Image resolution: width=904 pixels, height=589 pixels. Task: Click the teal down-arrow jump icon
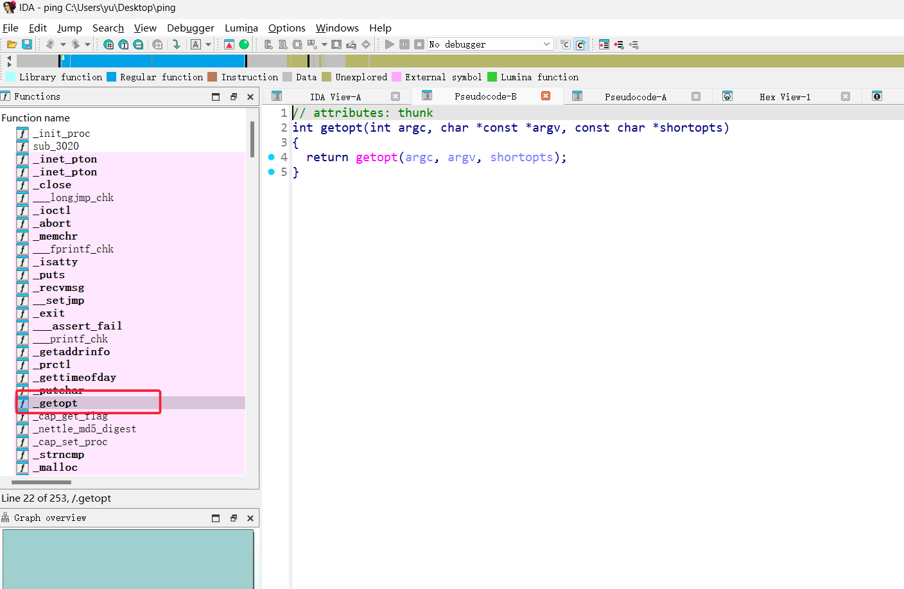(x=176, y=44)
